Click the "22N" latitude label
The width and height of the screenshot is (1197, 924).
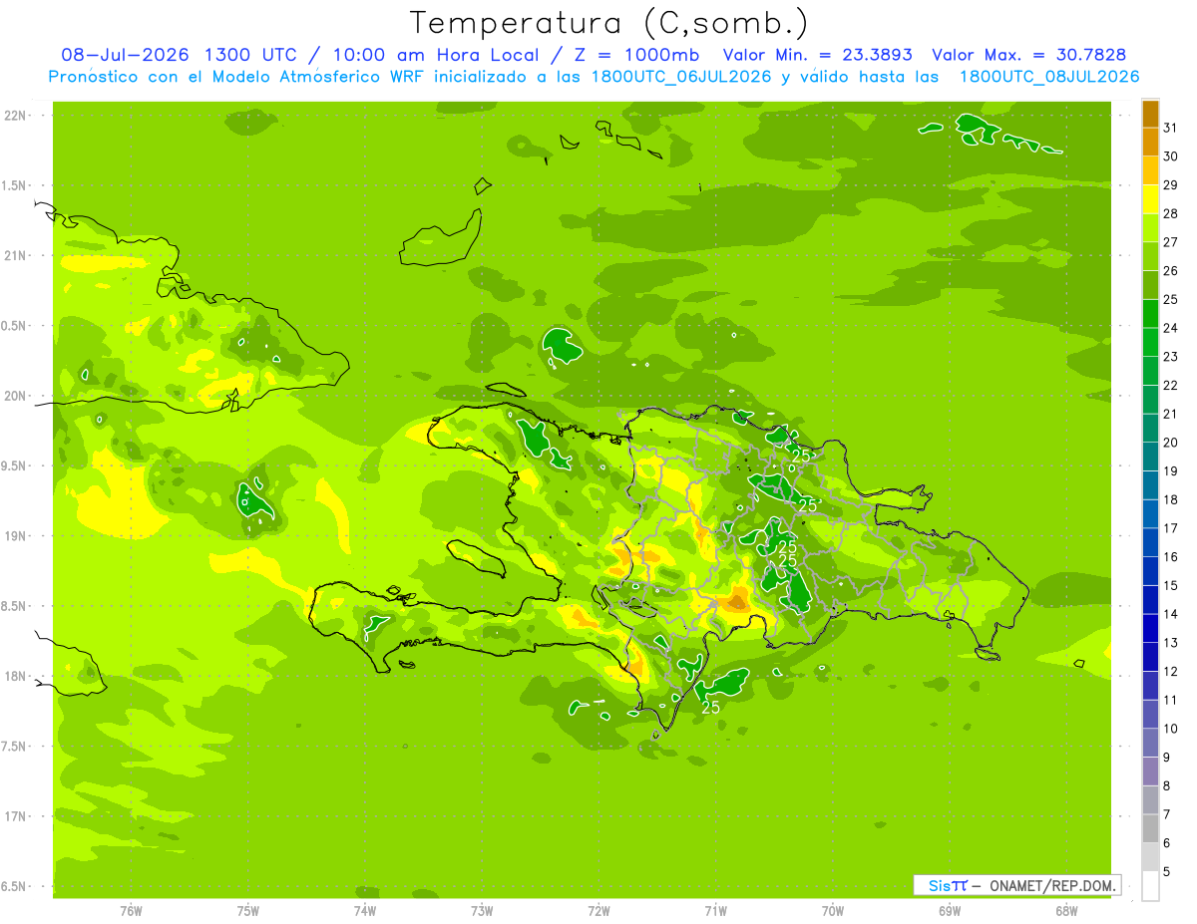[x=15, y=116]
